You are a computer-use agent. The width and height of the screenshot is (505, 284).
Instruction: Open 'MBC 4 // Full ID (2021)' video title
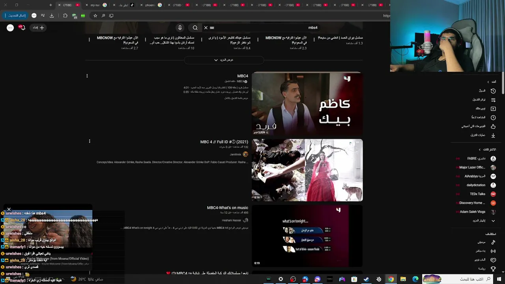pyautogui.click(x=224, y=142)
